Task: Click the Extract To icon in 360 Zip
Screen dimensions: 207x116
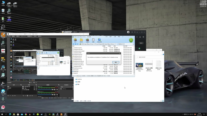Action: click(81, 40)
